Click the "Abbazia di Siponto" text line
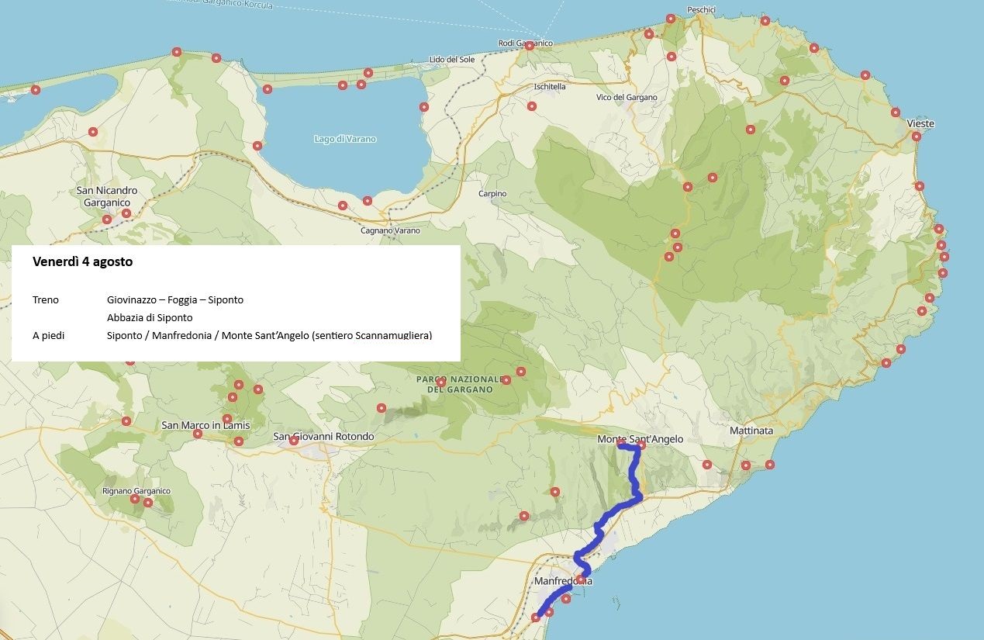 [x=150, y=317]
